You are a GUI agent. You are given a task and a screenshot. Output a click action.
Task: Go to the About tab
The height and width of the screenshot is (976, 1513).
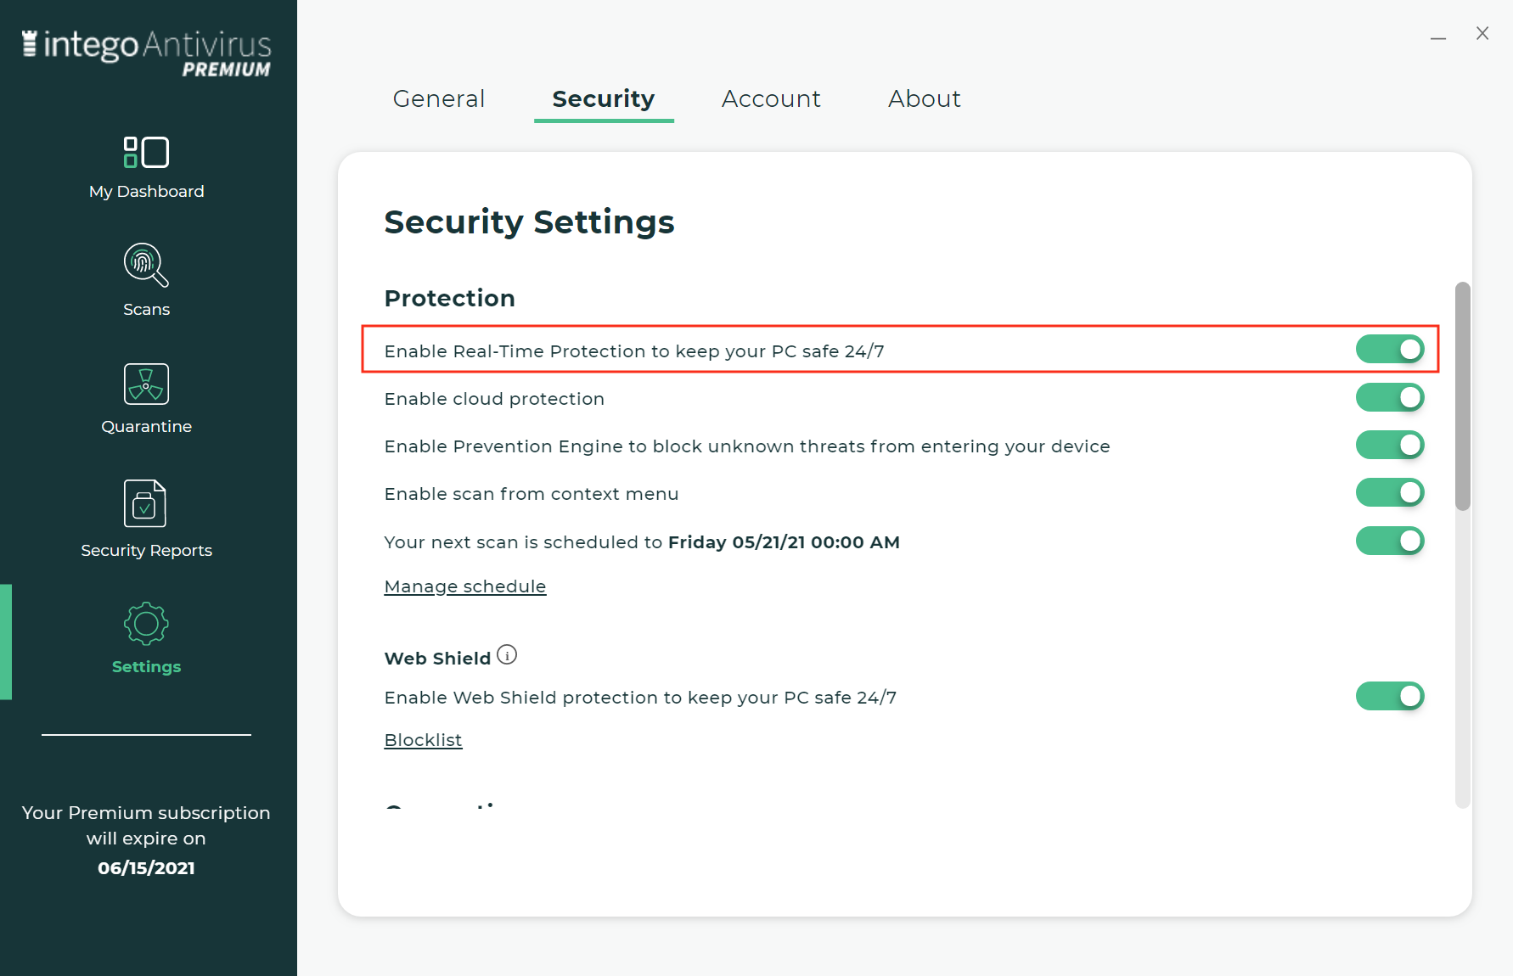pos(925,98)
